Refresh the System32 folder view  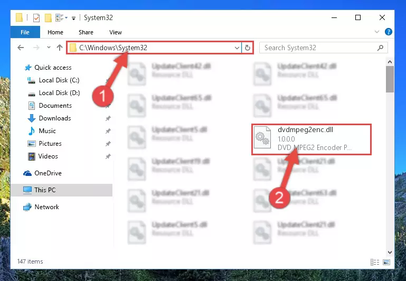click(248, 48)
